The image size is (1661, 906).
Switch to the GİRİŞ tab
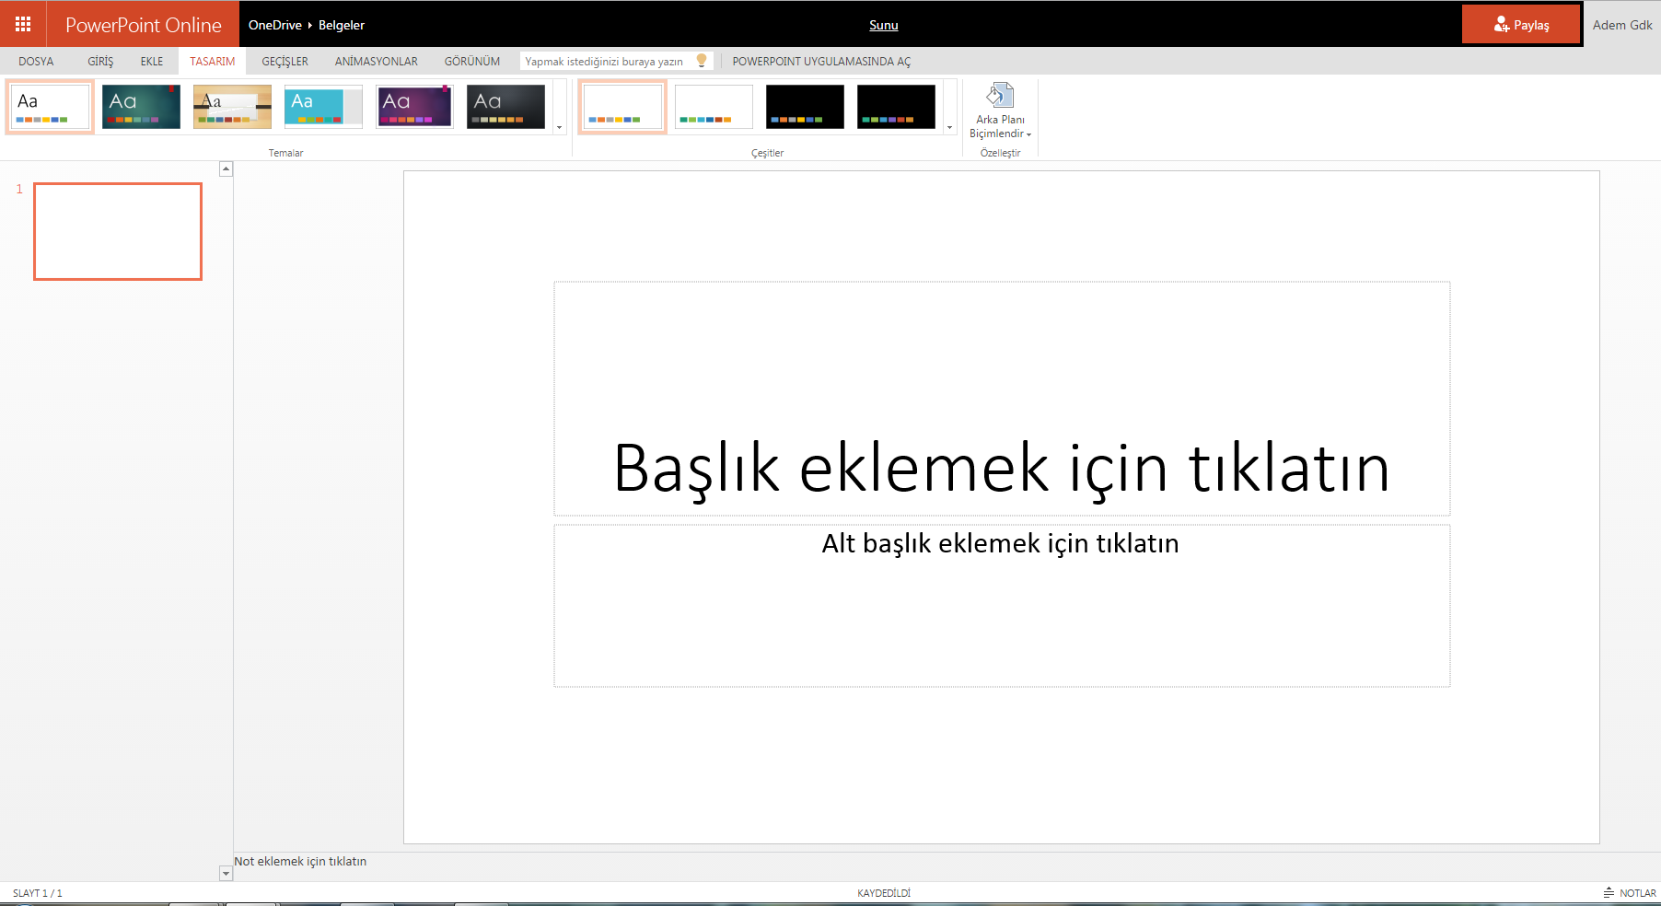[x=100, y=61]
